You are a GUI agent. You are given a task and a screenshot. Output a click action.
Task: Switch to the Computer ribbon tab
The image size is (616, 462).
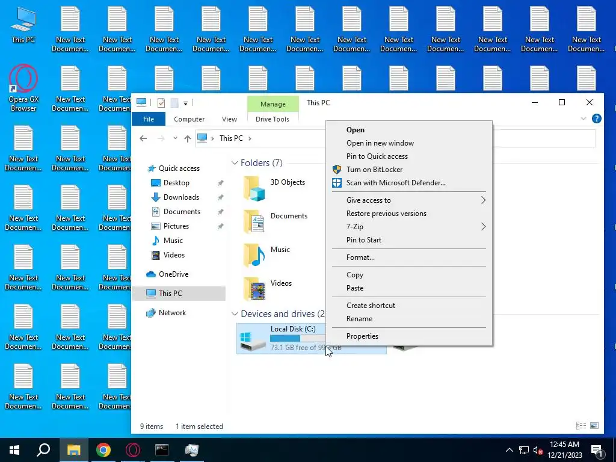189,119
